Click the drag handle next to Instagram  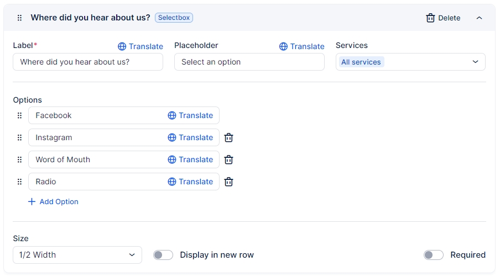tap(19, 137)
